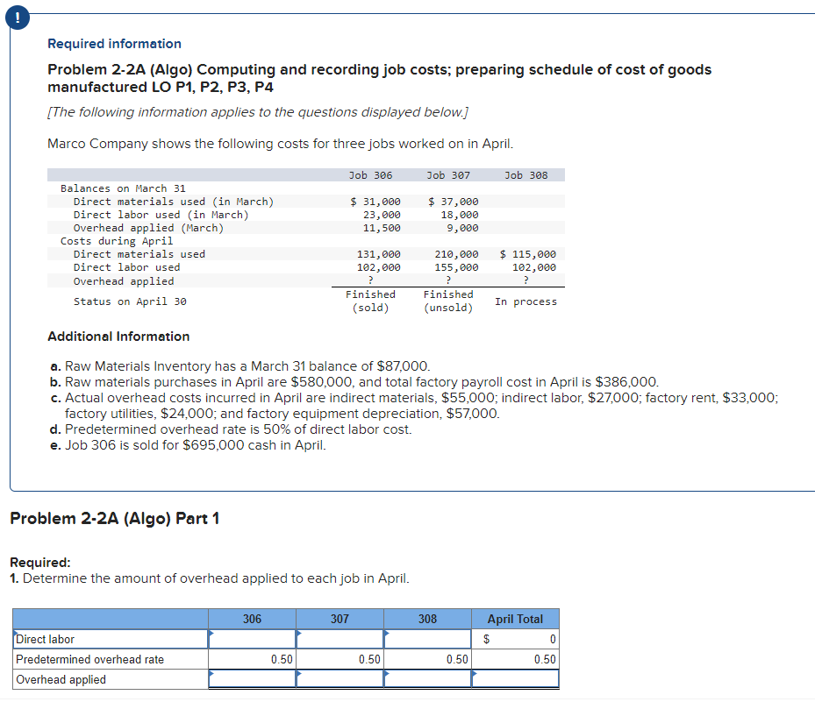
Task: Select the Overhead applied cell under column 306
Action: click(x=254, y=679)
